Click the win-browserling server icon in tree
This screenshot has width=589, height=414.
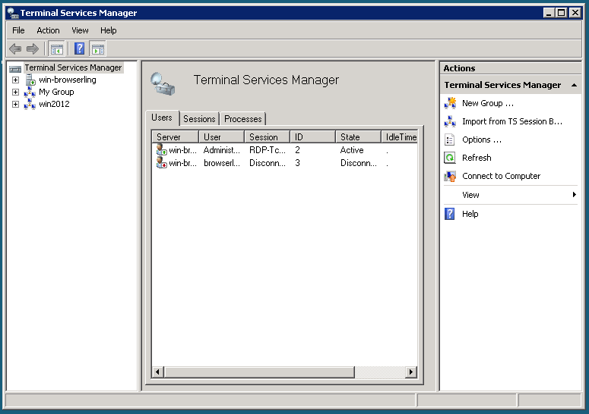click(30, 80)
